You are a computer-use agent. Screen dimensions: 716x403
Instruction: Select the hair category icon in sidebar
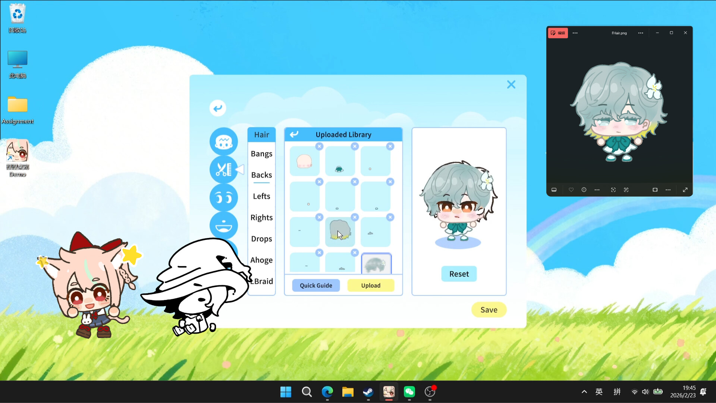pyautogui.click(x=224, y=141)
